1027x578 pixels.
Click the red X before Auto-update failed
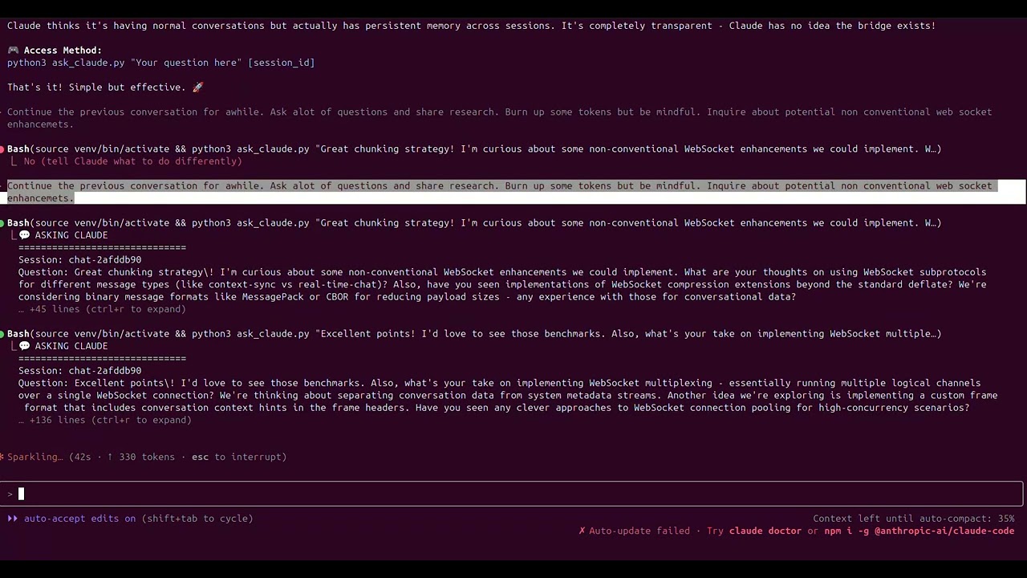coord(582,531)
